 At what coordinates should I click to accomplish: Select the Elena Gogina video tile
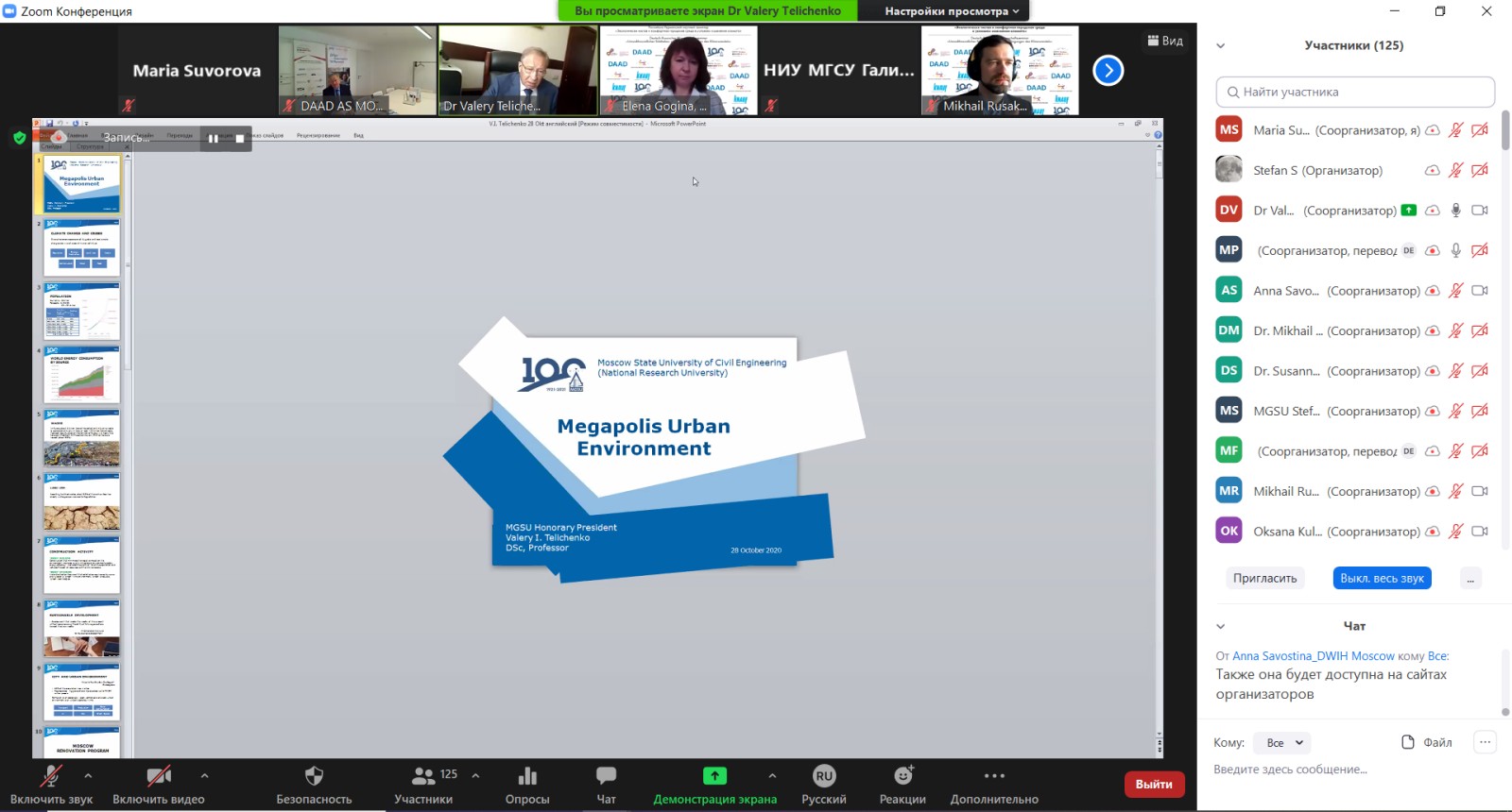[679, 71]
